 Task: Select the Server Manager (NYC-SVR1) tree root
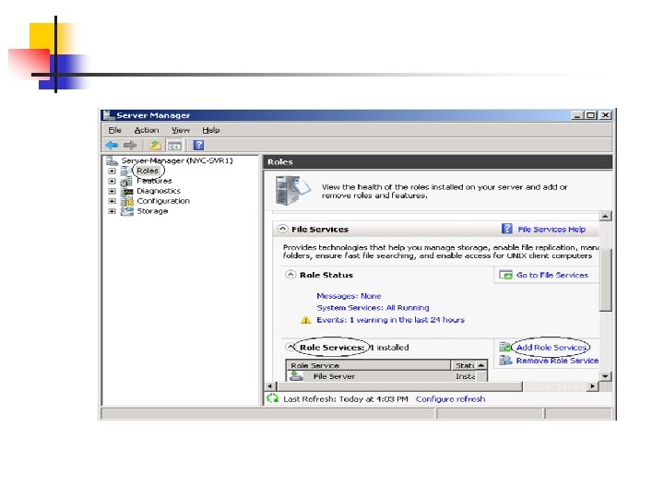pos(177,160)
